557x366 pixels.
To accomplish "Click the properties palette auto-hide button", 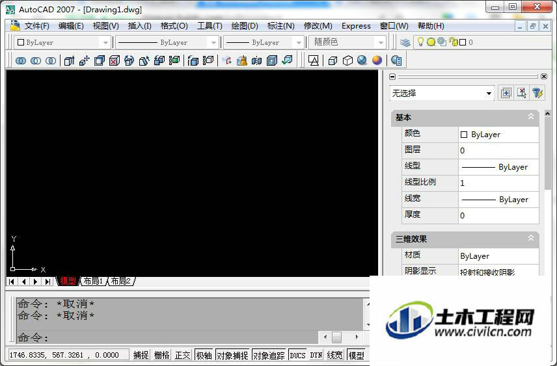I will (392, 76).
